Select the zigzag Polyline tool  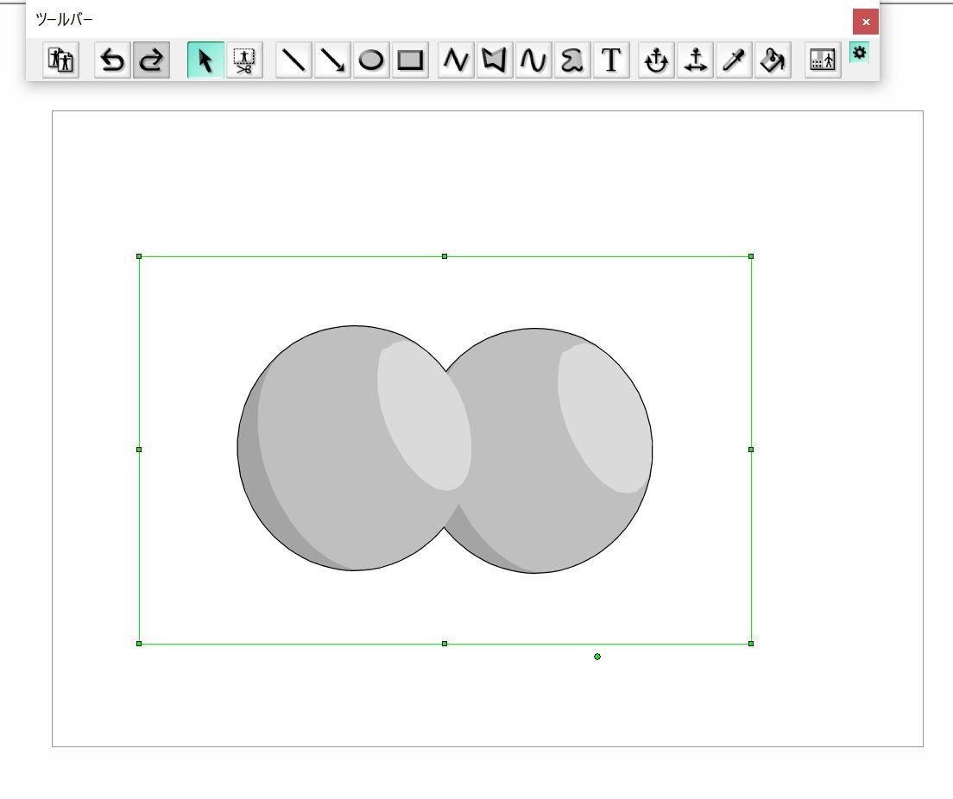pos(456,60)
